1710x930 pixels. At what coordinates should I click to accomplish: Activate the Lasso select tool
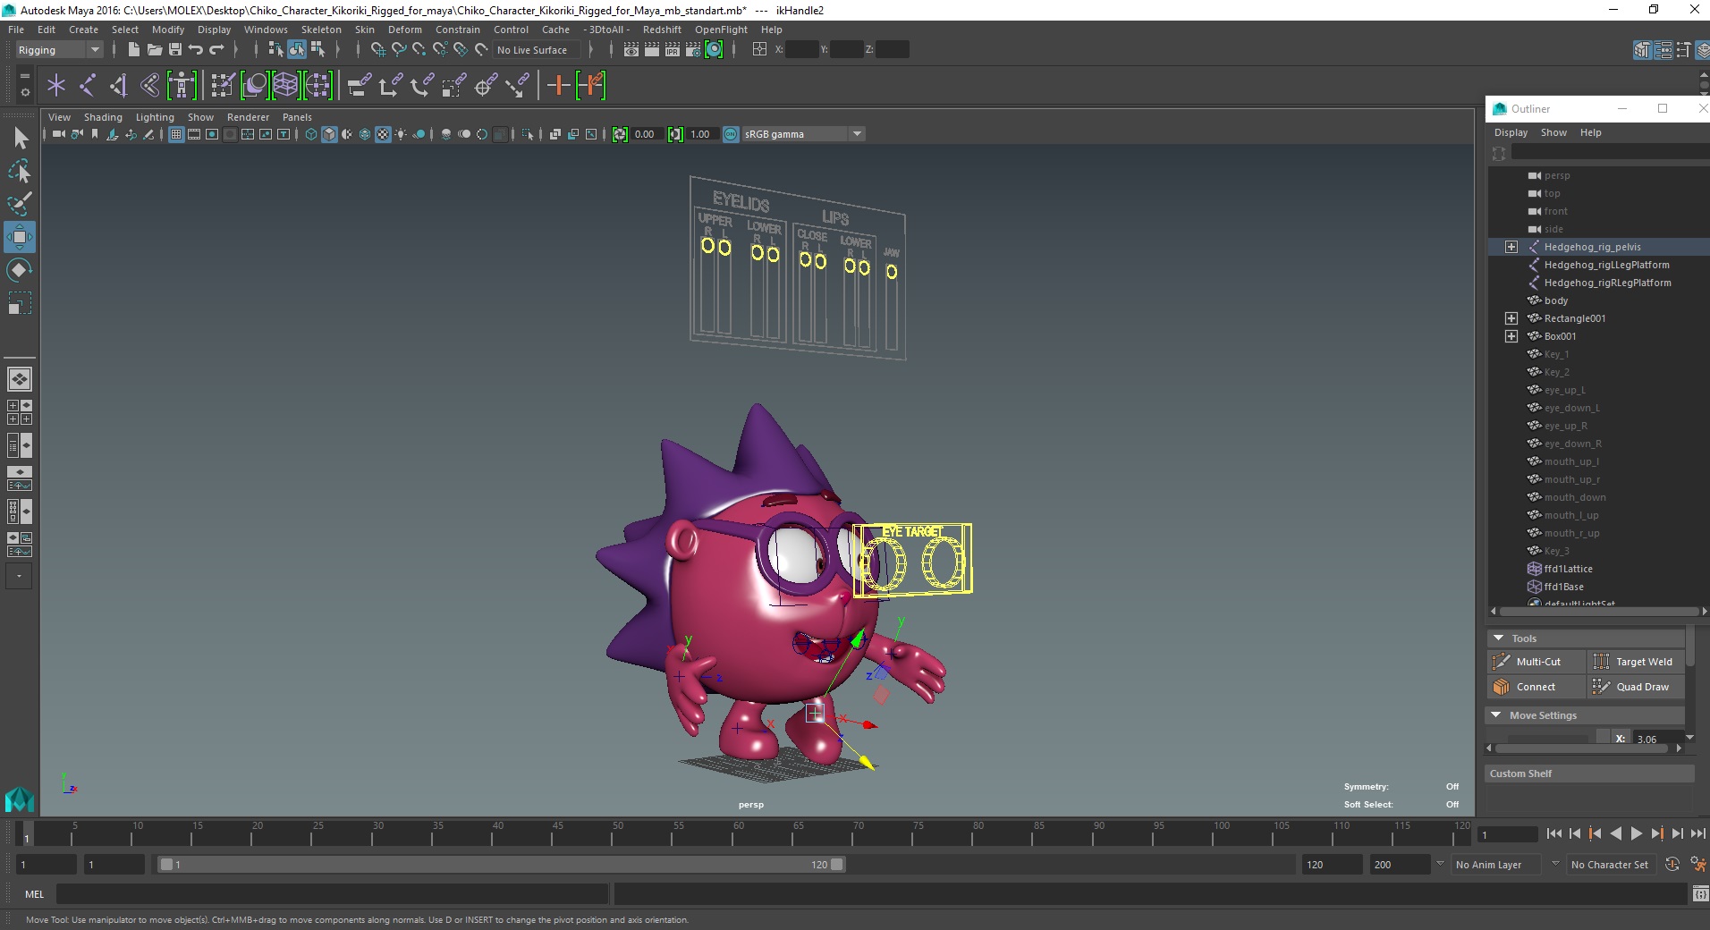(20, 171)
